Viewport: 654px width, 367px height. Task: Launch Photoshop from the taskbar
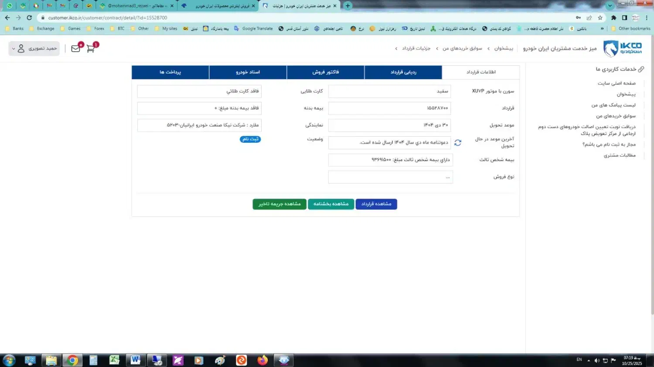click(x=177, y=360)
